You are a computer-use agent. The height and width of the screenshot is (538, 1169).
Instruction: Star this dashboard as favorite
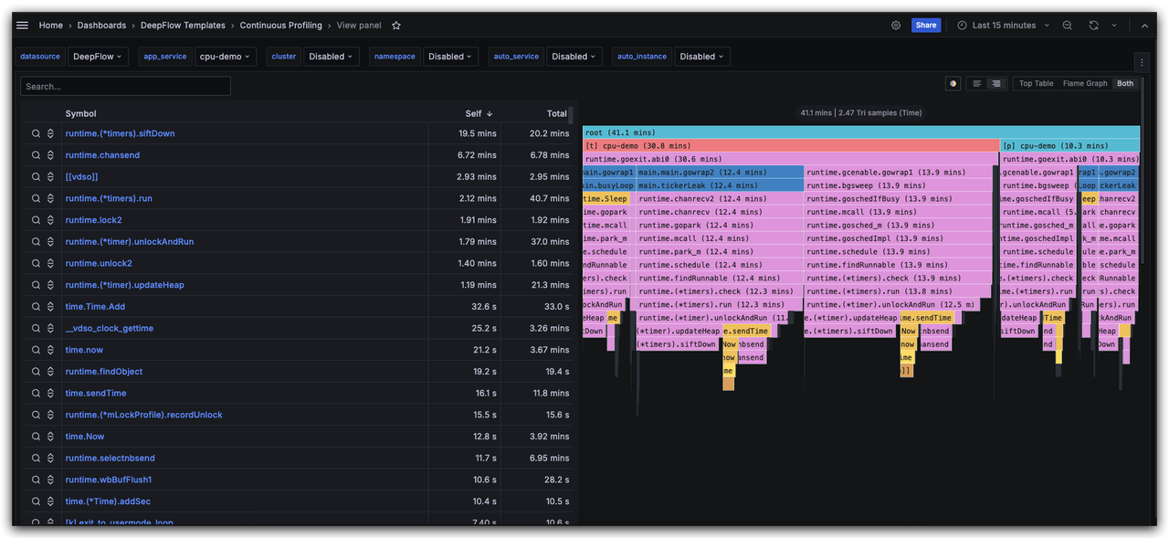coord(396,26)
